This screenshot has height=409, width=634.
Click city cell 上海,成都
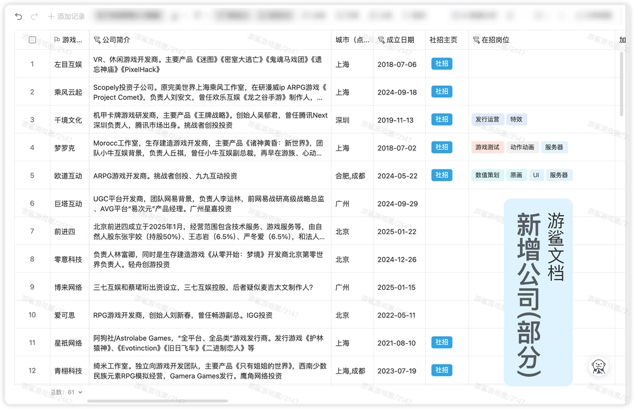(x=352, y=371)
